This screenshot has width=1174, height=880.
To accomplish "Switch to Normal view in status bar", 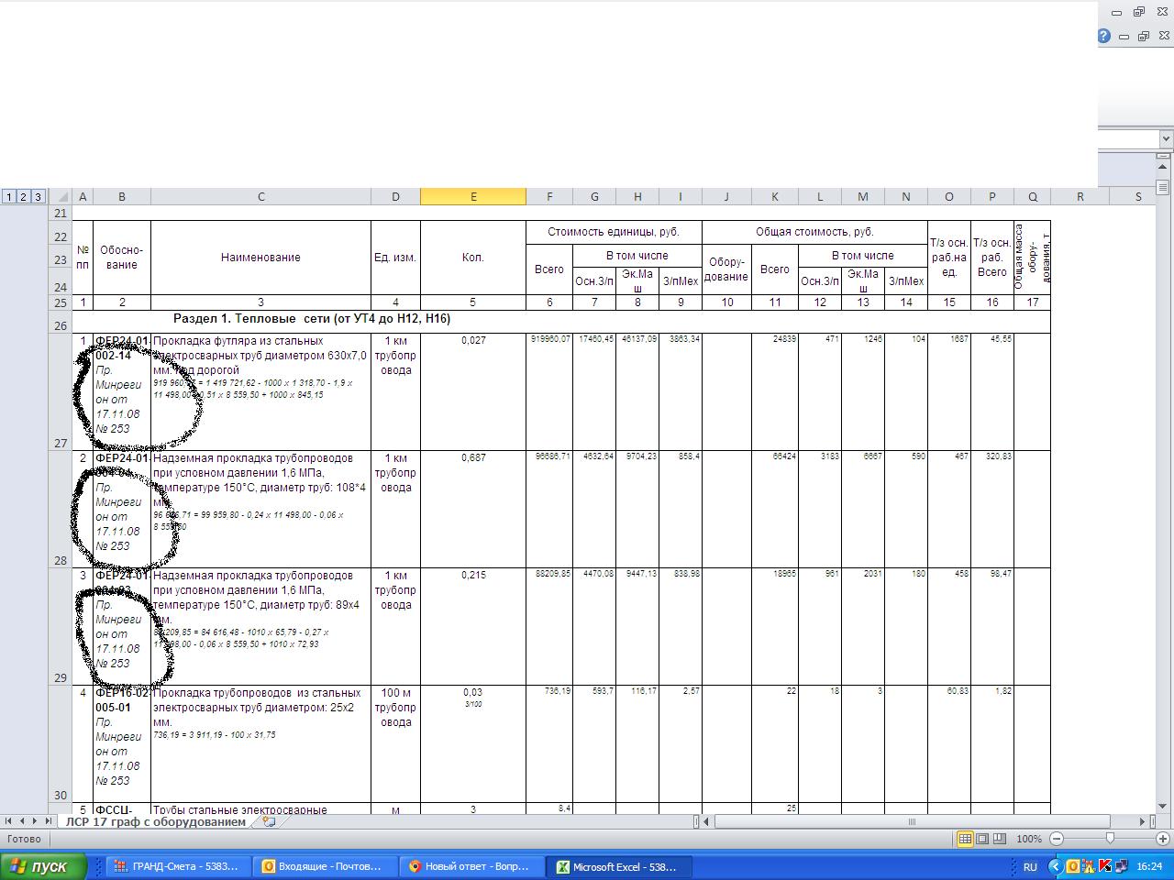I will [x=965, y=839].
